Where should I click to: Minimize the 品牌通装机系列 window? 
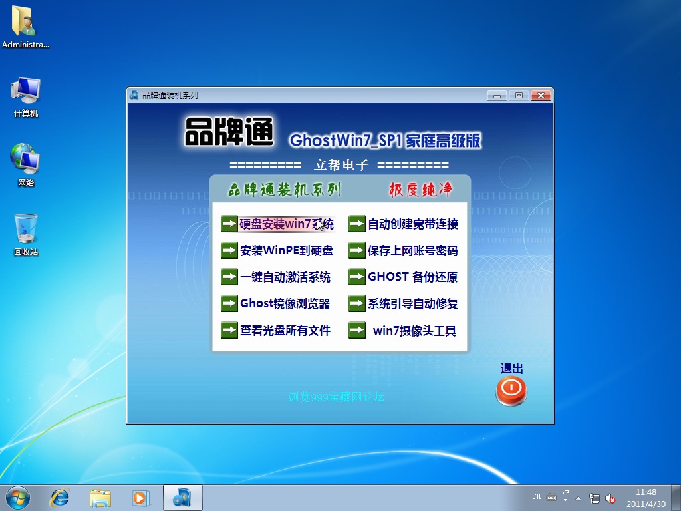pyautogui.click(x=497, y=96)
